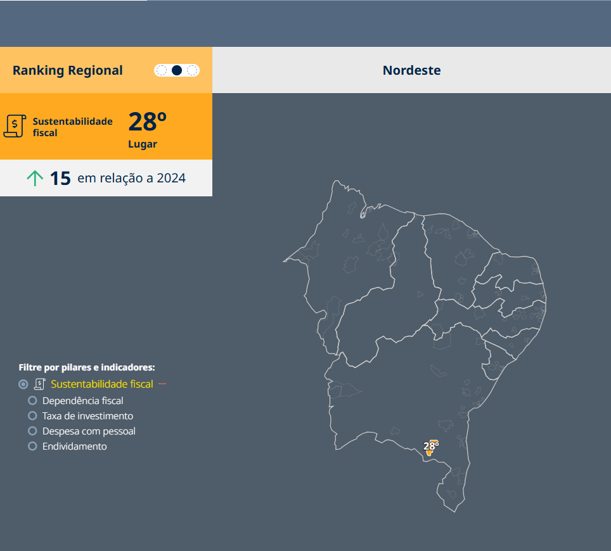Click the Nordeste region header

point(411,70)
